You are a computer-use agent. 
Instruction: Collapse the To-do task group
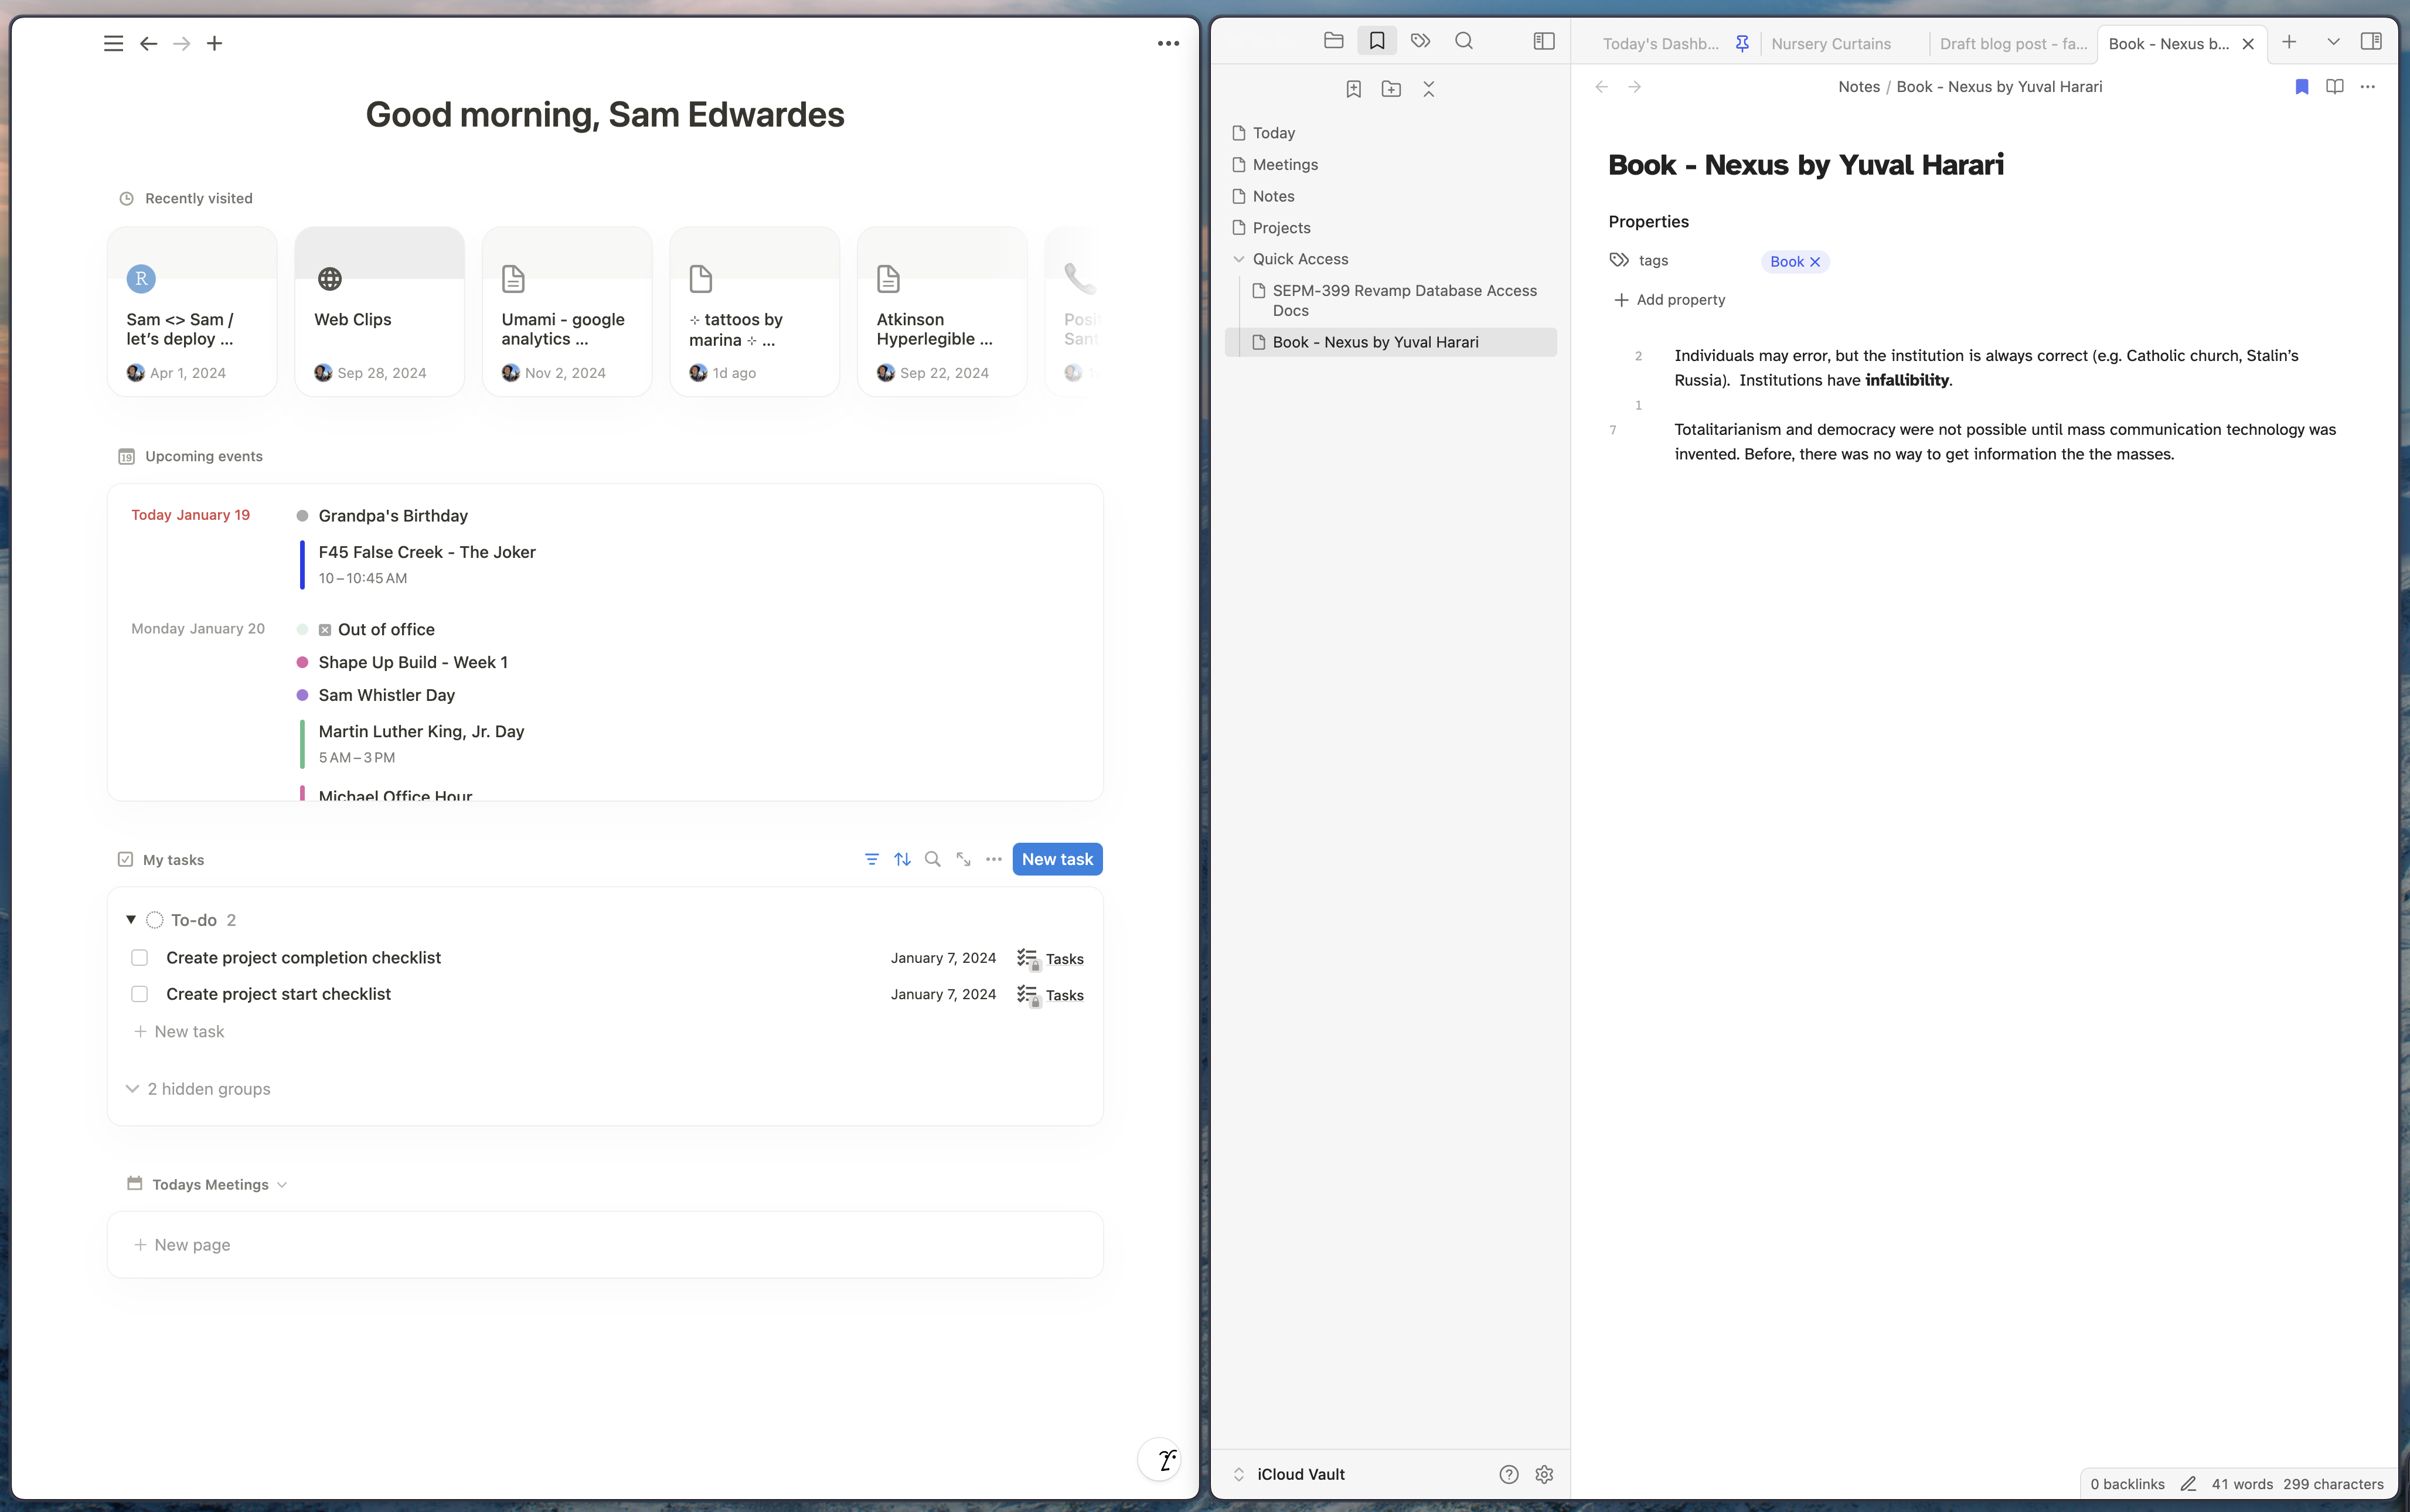click(131, 919)
